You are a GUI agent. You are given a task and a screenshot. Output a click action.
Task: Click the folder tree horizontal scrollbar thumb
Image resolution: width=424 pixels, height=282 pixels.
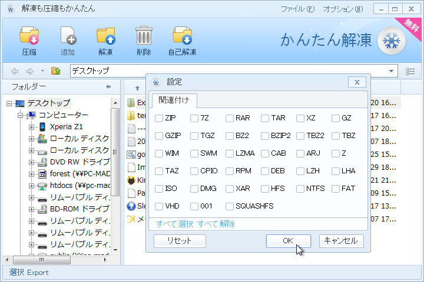[42, 260]
